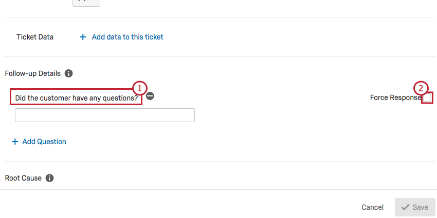
Task: Enable the Force Response checkbox
Action: [427, 98]
